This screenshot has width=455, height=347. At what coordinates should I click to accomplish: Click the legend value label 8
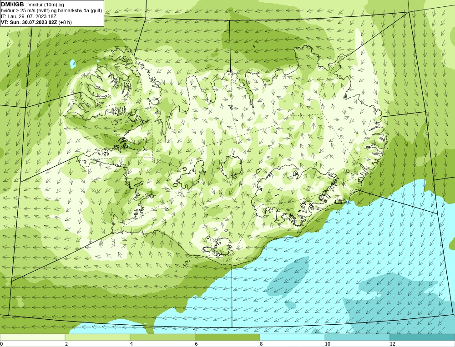click(262, 344)
